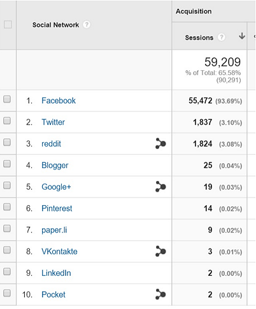Click the Sessions column header
Viewport: 256px width, 309px height.
[x=199, y=38]
